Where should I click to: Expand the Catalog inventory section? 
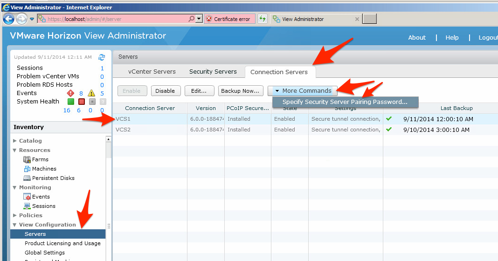tap(30, 141)
